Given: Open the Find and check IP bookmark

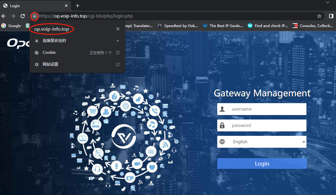Looking at the screenshot, I should [x=268, y=26].
